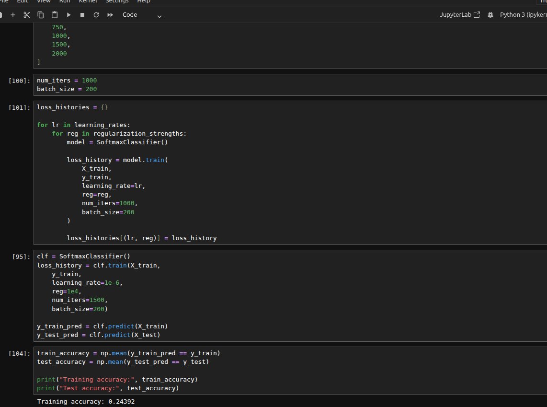Click the num_iters=1000, argument
The image size is (547, 407).
click(x=110, y=203)
